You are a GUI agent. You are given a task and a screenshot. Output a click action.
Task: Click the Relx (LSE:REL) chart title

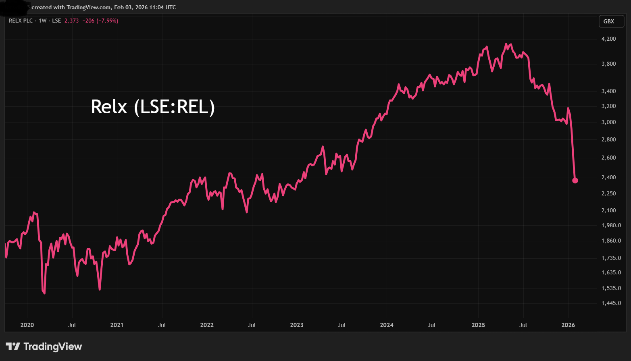(153, 107)
